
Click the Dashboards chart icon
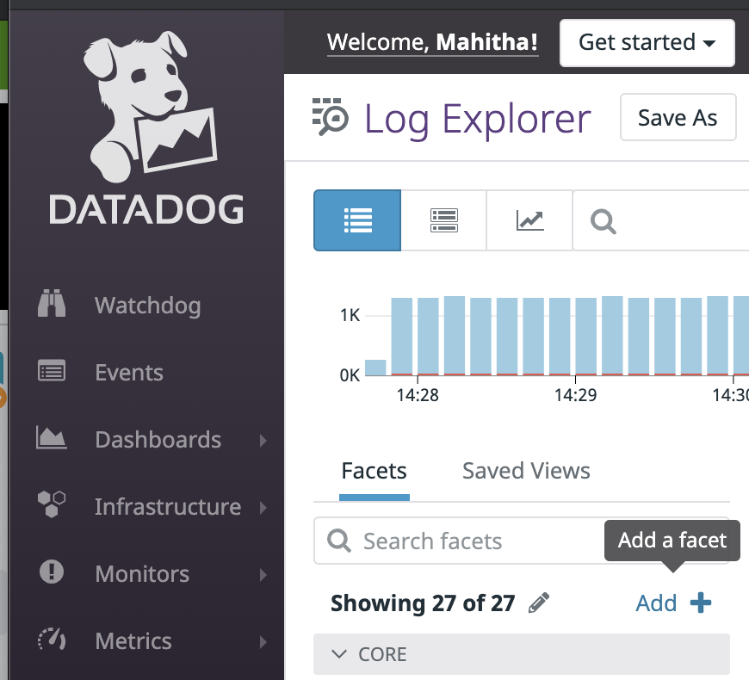click(x=52, y=439)
